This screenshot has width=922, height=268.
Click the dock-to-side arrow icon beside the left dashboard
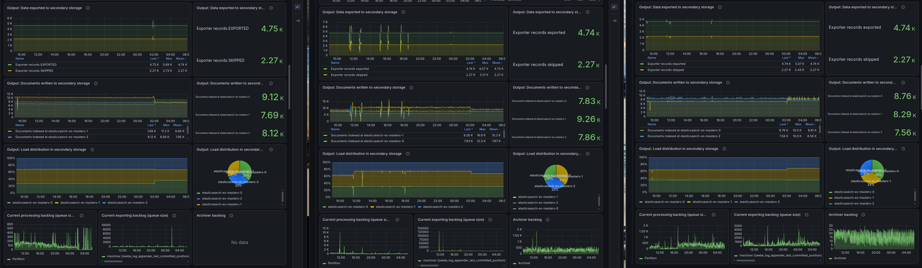[x=297, y=21]
